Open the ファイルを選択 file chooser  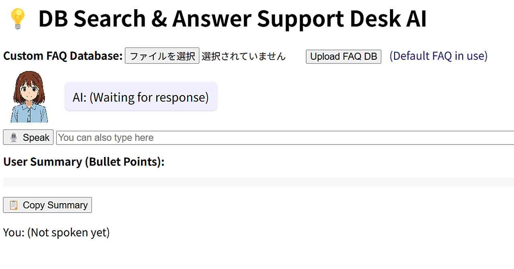point(162,56)
